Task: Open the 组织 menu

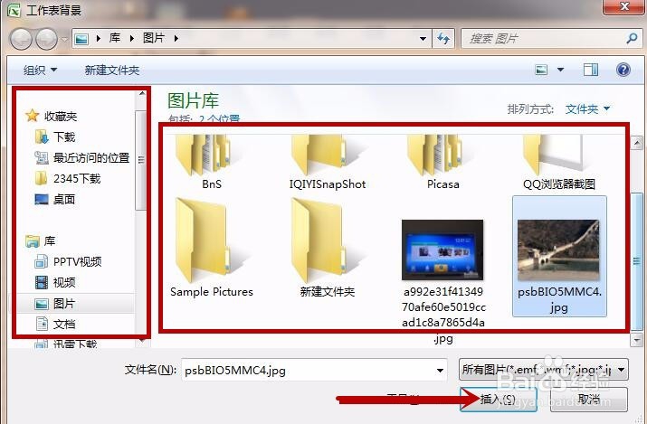Action: tap(40, 70)
